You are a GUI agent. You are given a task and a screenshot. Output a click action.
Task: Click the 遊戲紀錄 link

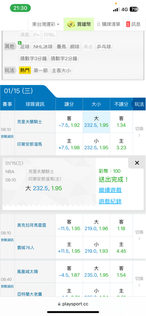tap(110, 201)
